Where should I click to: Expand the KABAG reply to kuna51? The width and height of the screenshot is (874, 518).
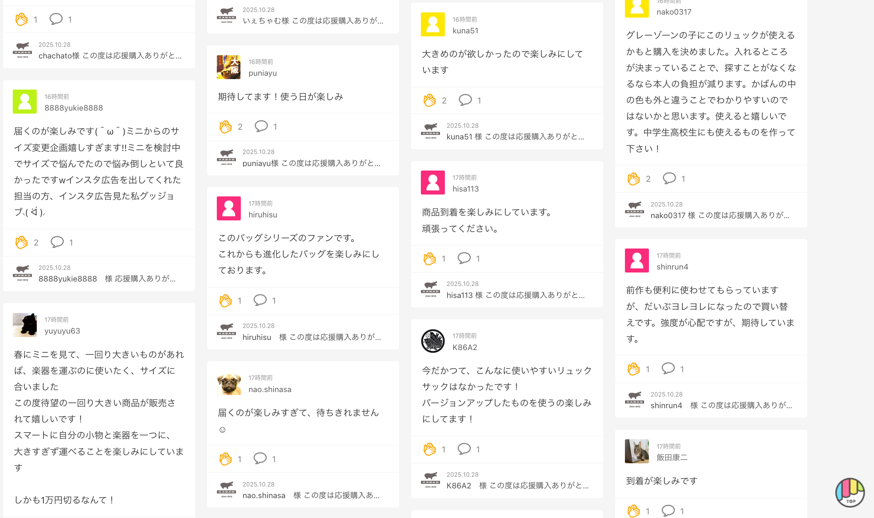pyautogui.click(x=515, y=137)
